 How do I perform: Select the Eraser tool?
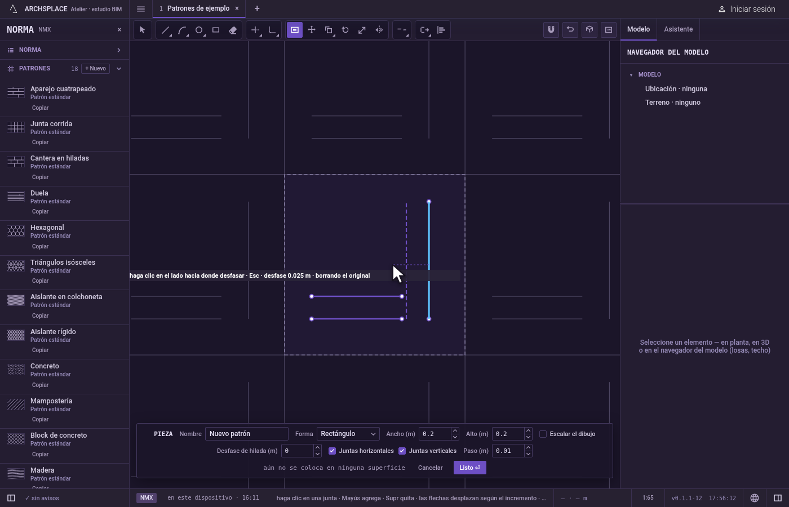(233, 30)
